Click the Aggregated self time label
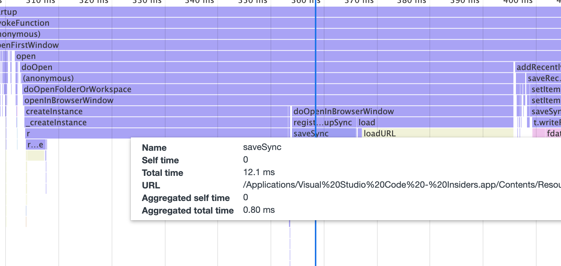This screenshot has height=266, width=561. 186,198
